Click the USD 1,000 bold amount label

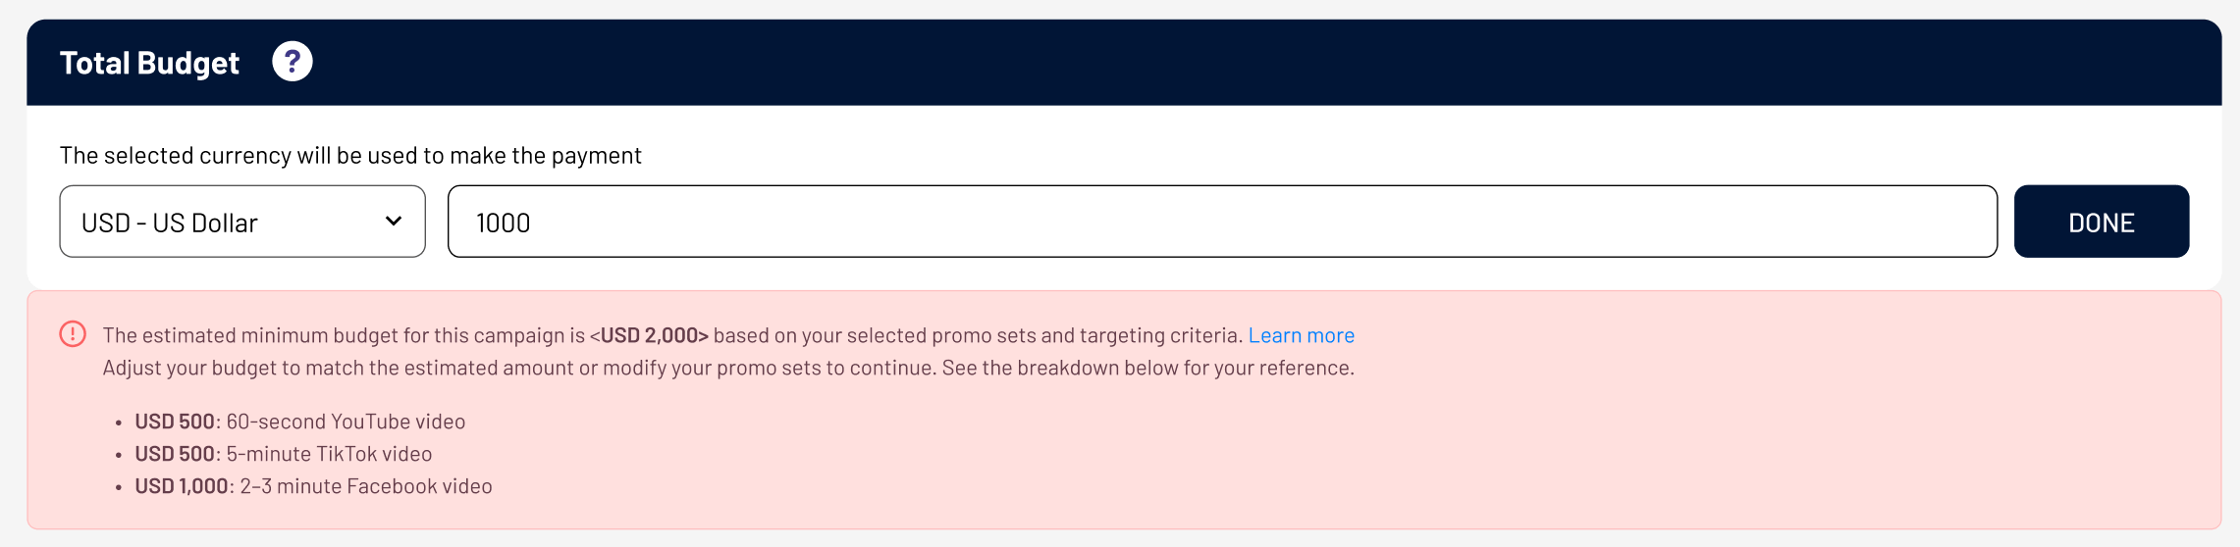pos(182,486)
